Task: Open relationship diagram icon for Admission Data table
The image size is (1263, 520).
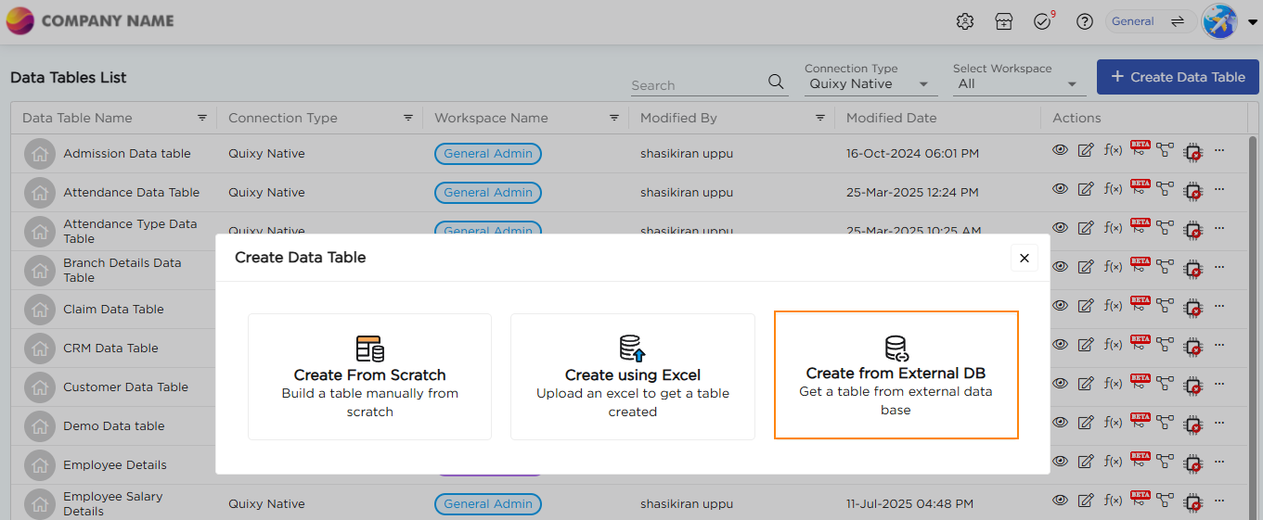Action: click(1166, 151)
